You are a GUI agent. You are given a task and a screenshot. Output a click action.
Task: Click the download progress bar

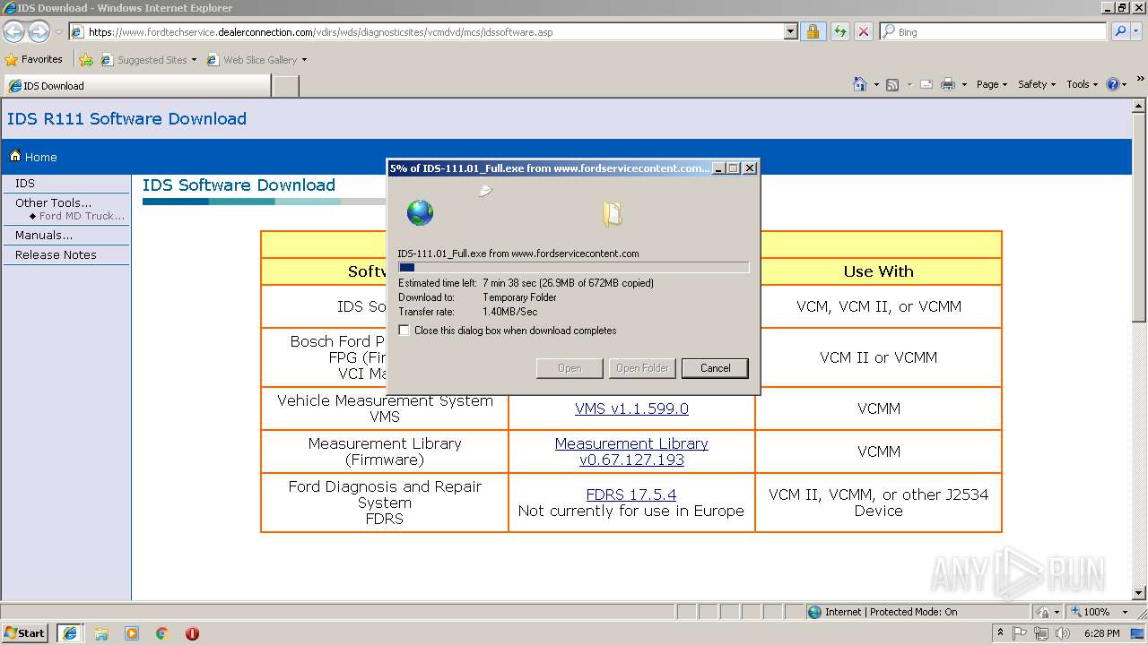click(573, 267)
